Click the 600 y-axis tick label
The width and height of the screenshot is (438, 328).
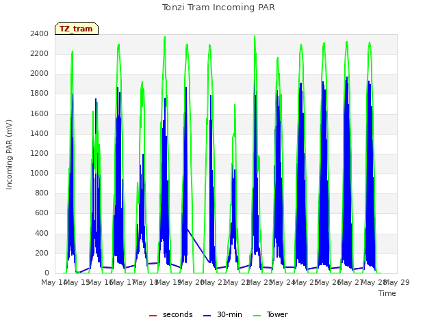coord(42,213)
